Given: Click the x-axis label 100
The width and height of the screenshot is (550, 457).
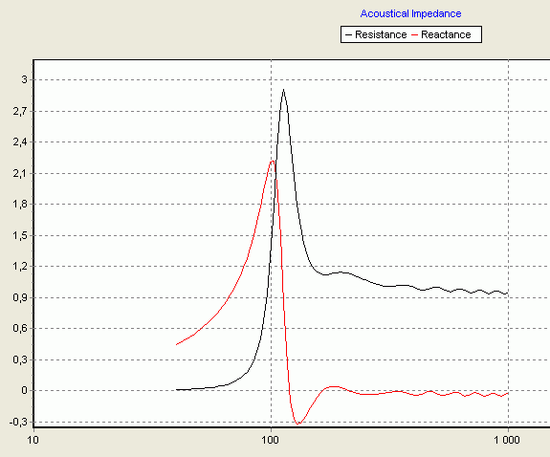Looking at the screenshot, I should point(271,440).
